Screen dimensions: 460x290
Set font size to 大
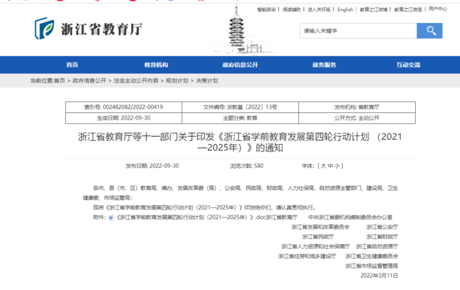[x=322, y=166]
